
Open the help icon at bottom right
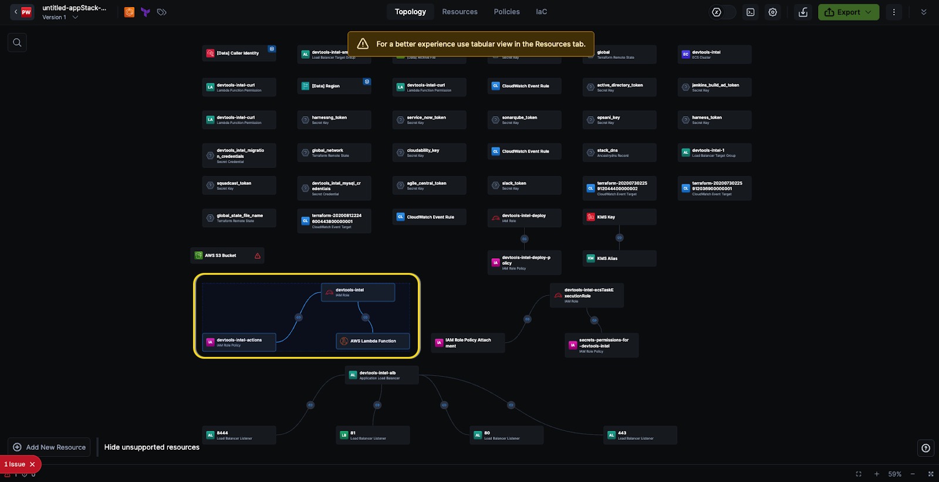(x=926, y=448)
